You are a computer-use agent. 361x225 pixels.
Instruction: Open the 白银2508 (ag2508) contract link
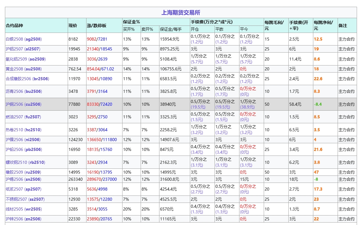pyautogui.click(x=24, y=39)
